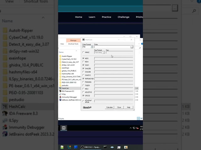
Task: Enable the PANAMA checkbox
Action: (84, 82)
